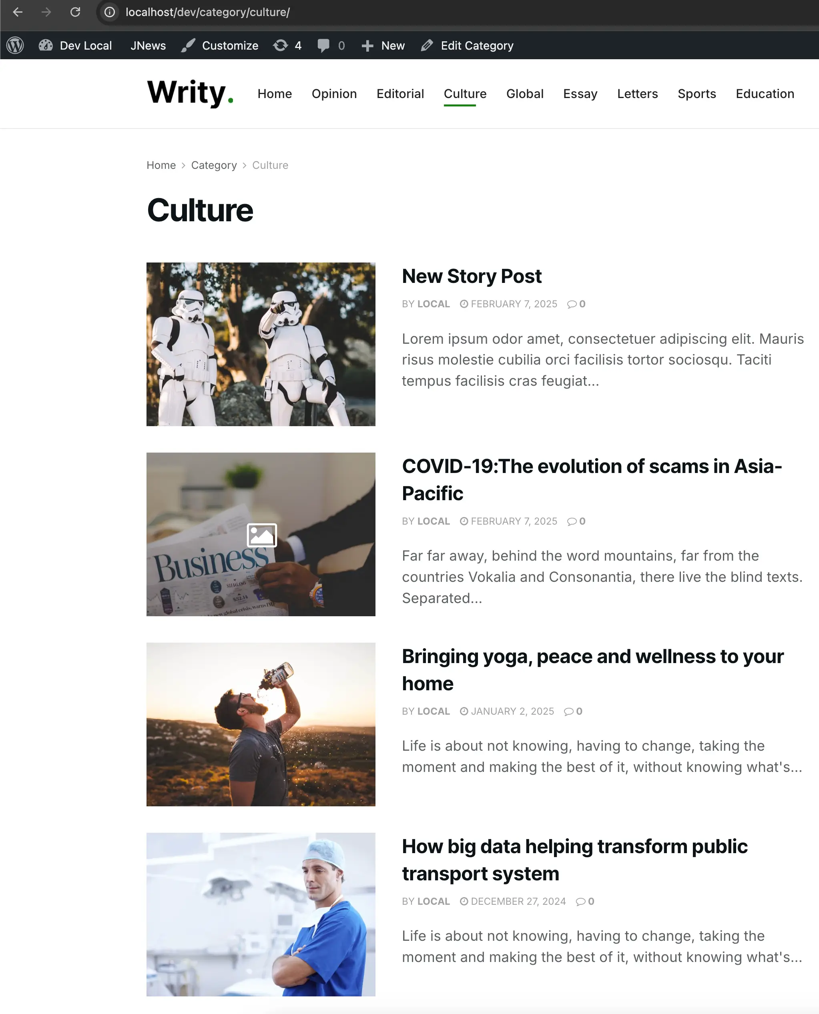Go back with the browser back arrow
Viewport: 819px width, 1014px height.
[x=18, y=12]
